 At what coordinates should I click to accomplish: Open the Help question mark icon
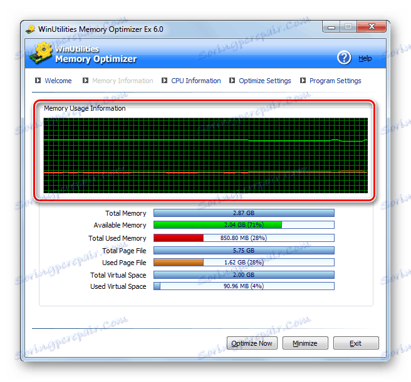coord(344,58)
